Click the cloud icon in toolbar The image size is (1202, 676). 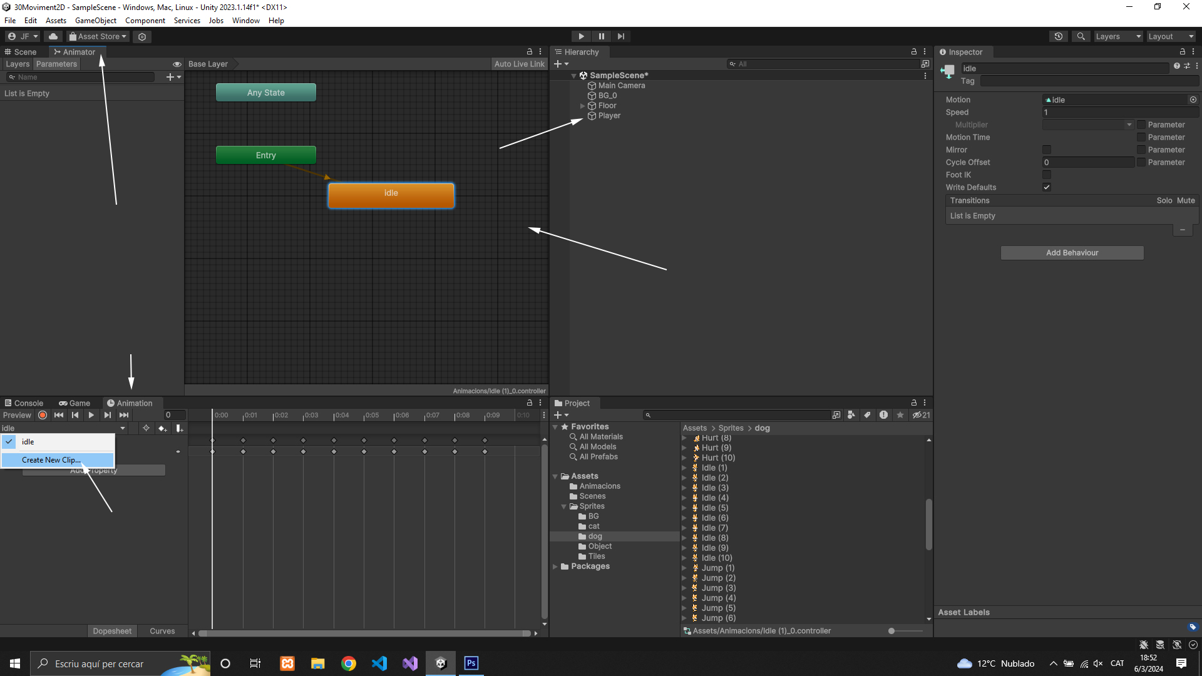pos(53,36)
